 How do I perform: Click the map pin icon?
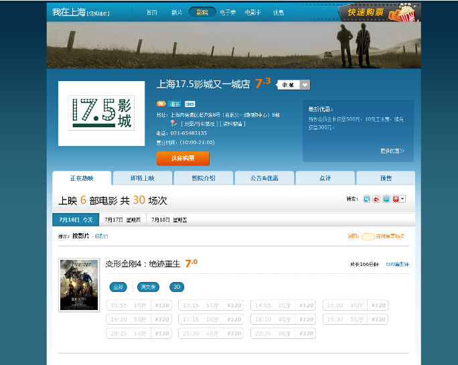(x=173, y=123)
